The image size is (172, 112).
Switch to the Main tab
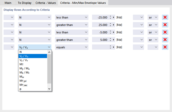pyautogui.click(x=8, y=3)
